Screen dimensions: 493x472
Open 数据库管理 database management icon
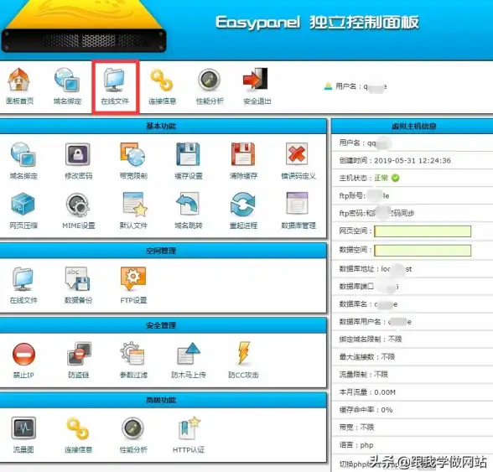pos(298,203)
